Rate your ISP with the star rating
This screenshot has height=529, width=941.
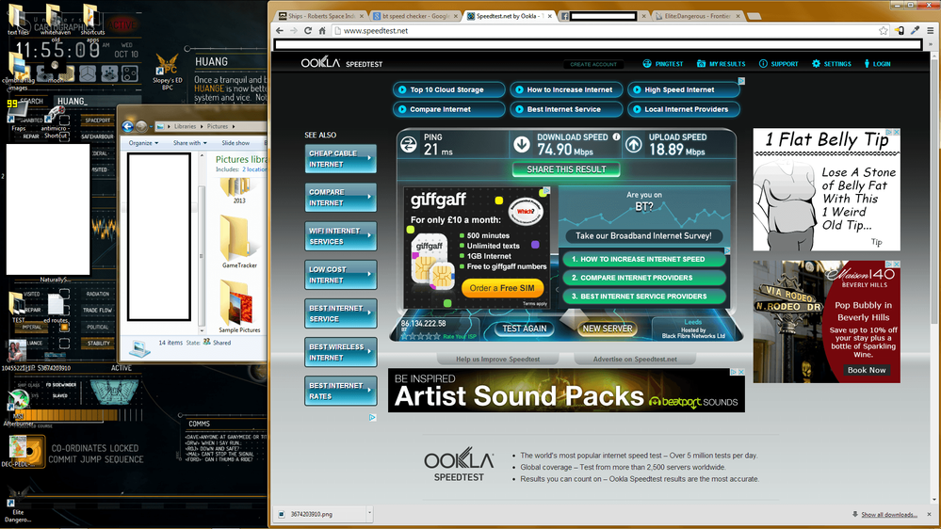pos(420,336)
